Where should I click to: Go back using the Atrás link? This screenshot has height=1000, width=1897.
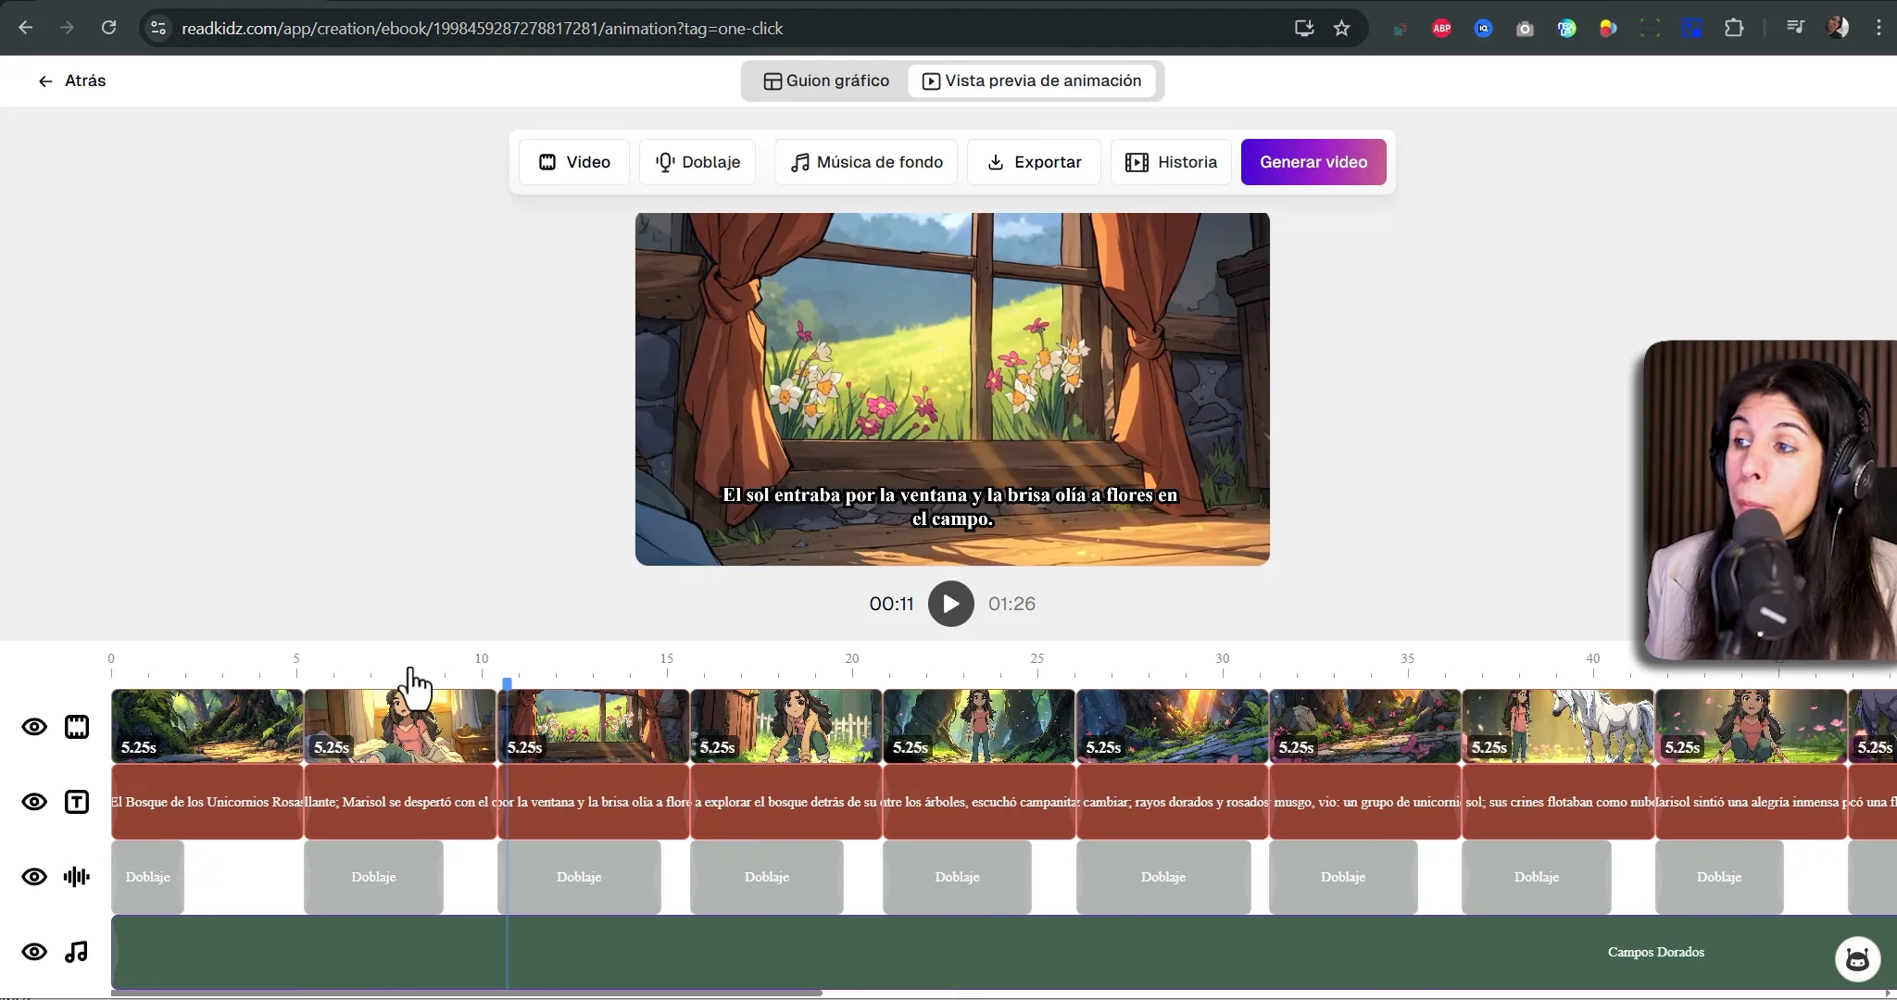coord(71,81)
